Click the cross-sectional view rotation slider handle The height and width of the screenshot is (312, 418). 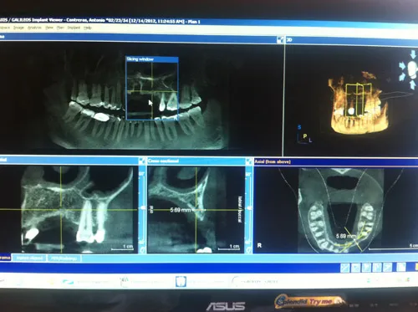click(x=250, y=208)
